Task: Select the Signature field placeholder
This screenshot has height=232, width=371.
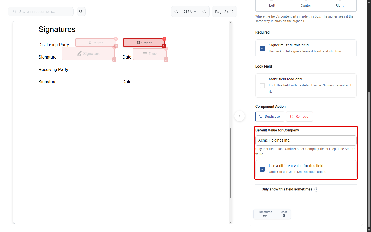Action: [88, 54]
